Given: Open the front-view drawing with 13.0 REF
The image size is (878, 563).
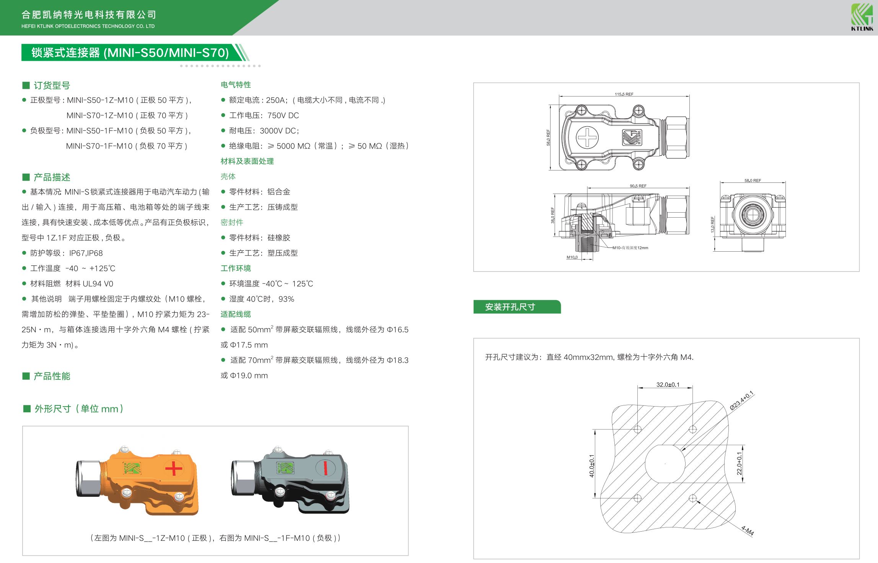Looking at the screenshot, I should pos(749,216).
